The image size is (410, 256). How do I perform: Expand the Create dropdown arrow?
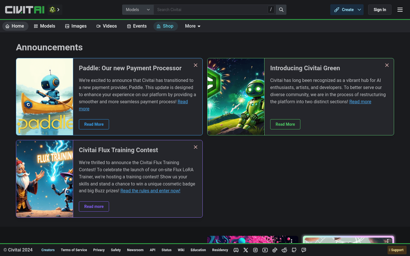[x=359, y=10]
